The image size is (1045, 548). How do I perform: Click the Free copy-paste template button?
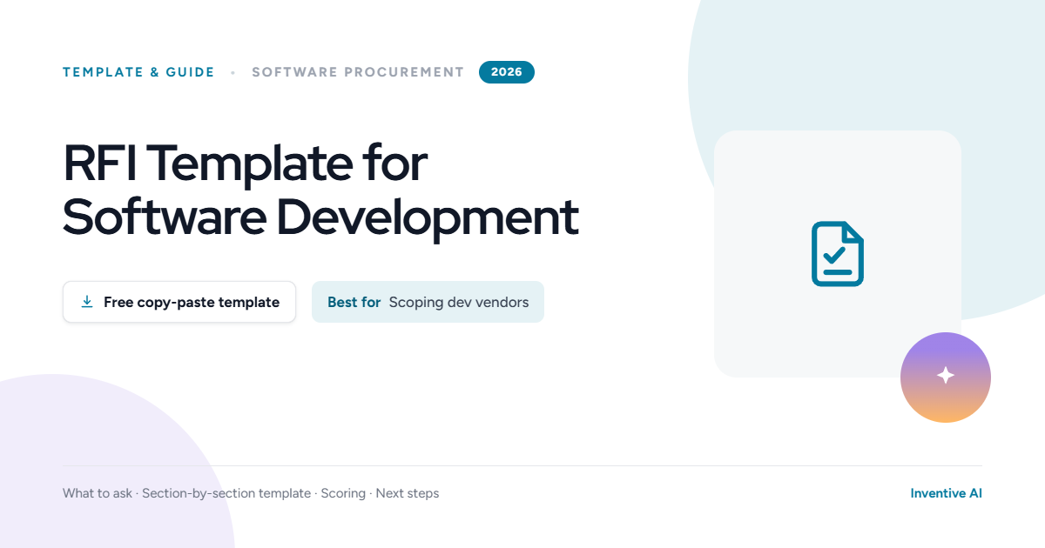tap(179, 302)
